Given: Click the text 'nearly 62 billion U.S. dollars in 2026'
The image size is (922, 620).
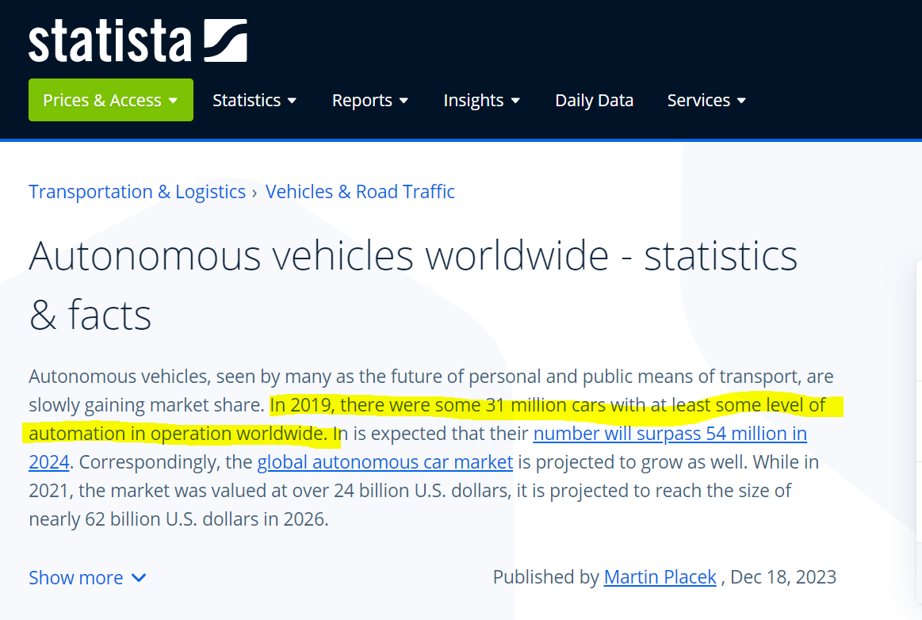Looking at the screenshot, I should [178, 519].
